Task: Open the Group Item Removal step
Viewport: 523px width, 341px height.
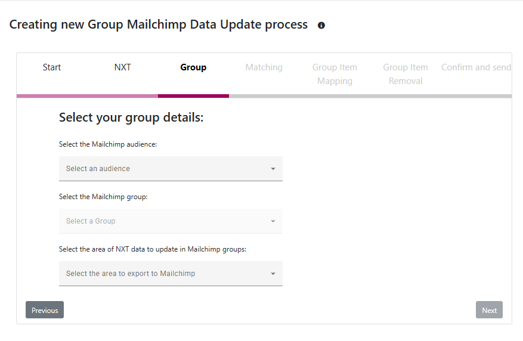Action: [x=406, y=74]
